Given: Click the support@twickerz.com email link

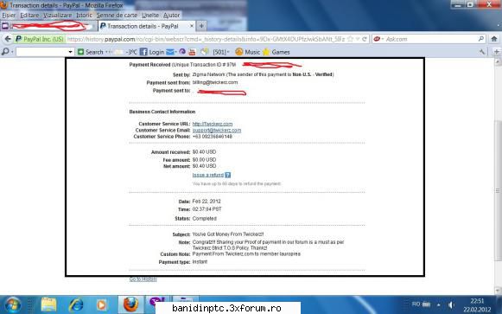Looking at the screenshot, I should pos(217,131).
